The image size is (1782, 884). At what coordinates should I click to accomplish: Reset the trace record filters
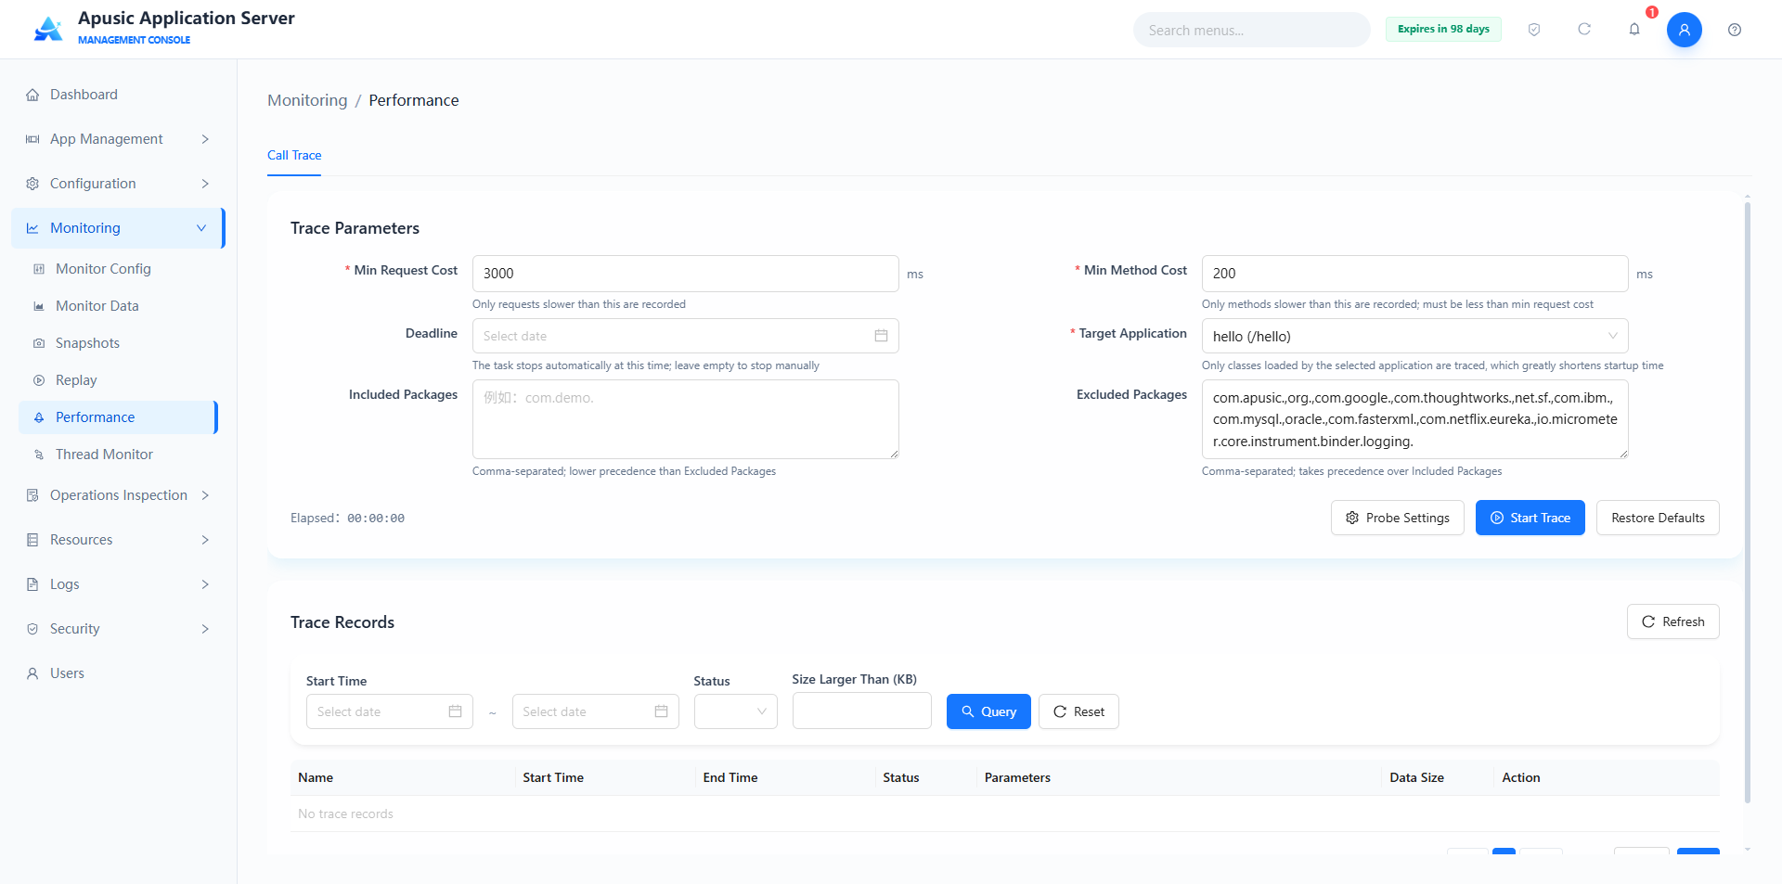[x=1078, y=711]
